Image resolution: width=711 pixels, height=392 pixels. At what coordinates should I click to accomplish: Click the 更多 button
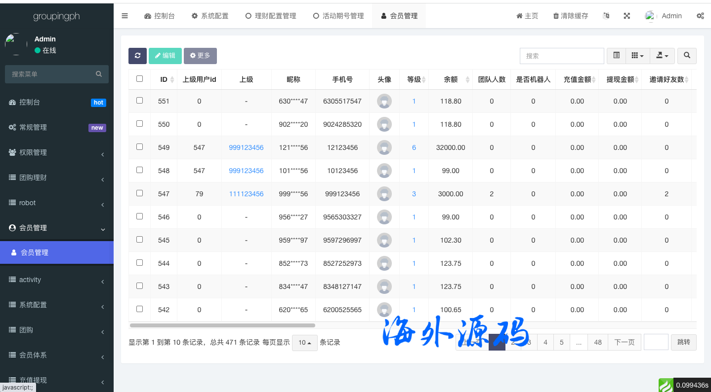tap(200, 56)
